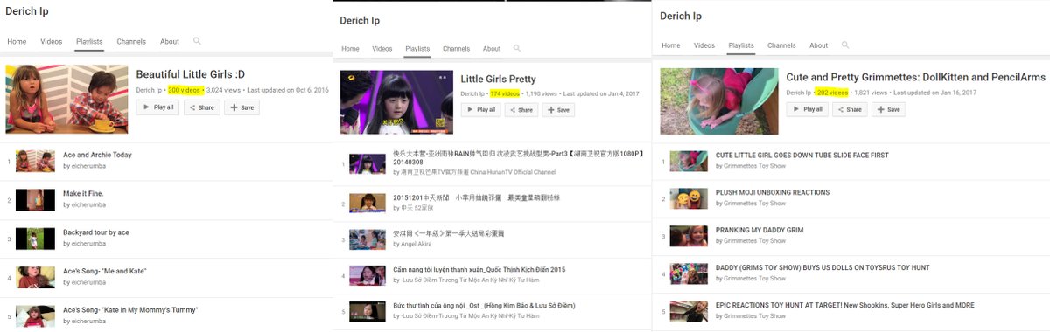The width and height of the screenshot is (1050, 332).
Task: Click the highlighted 174 videos count
Action: pos(505,93)
